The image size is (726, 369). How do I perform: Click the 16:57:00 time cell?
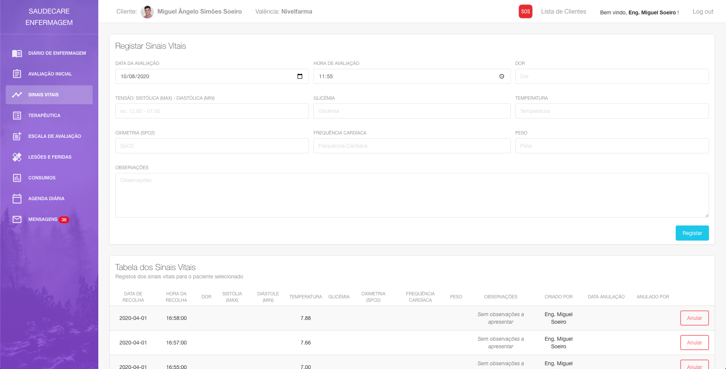coord(176,343)
